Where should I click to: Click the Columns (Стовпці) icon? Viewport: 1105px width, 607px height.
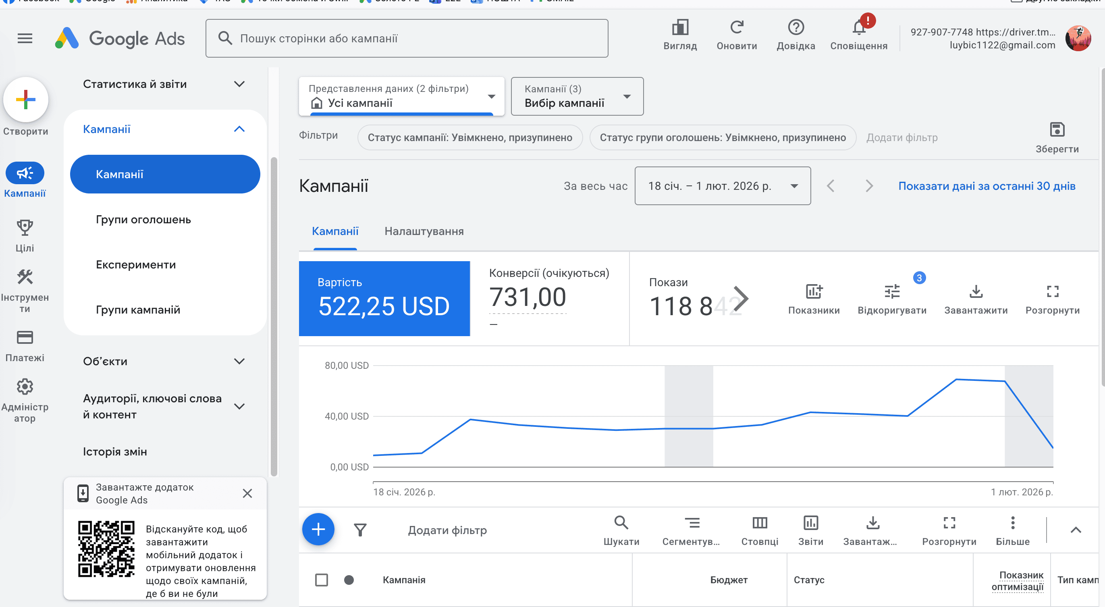tap(760, 523)
